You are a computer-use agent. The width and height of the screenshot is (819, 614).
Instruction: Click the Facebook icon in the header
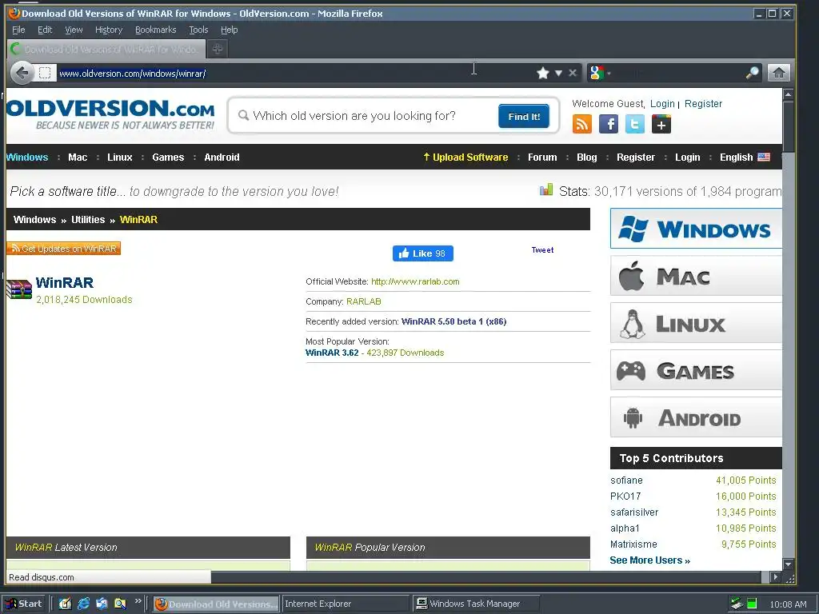tap(609, 124)
